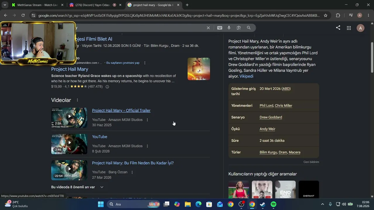Image resolution: width=374 pixels, height=210 pixels.
Task: Open options for the Barış Özcan video
Action: click(x=132, y=172)
